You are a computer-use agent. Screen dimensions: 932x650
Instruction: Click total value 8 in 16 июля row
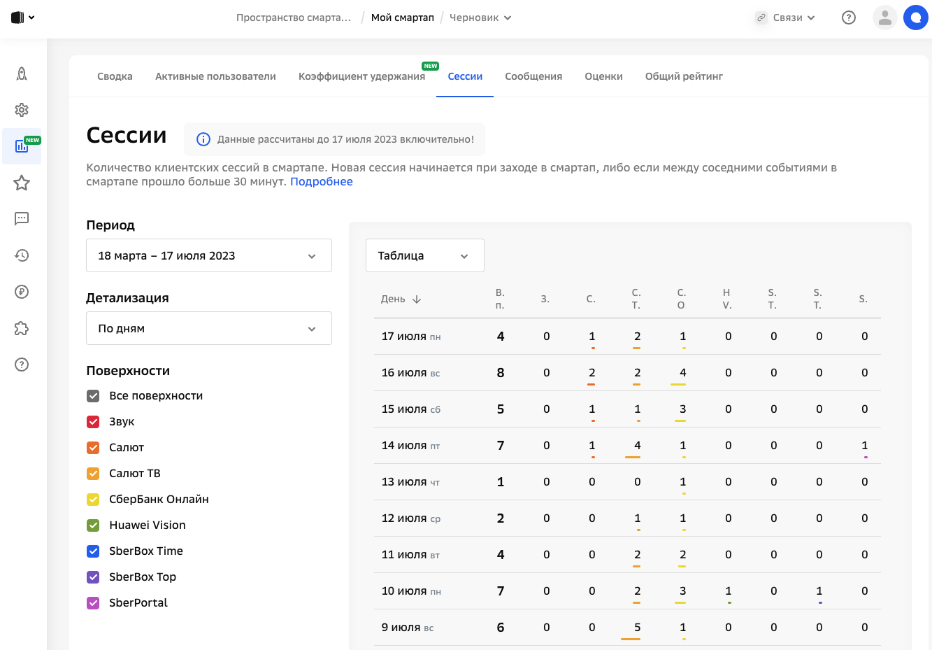click(501, 373)
